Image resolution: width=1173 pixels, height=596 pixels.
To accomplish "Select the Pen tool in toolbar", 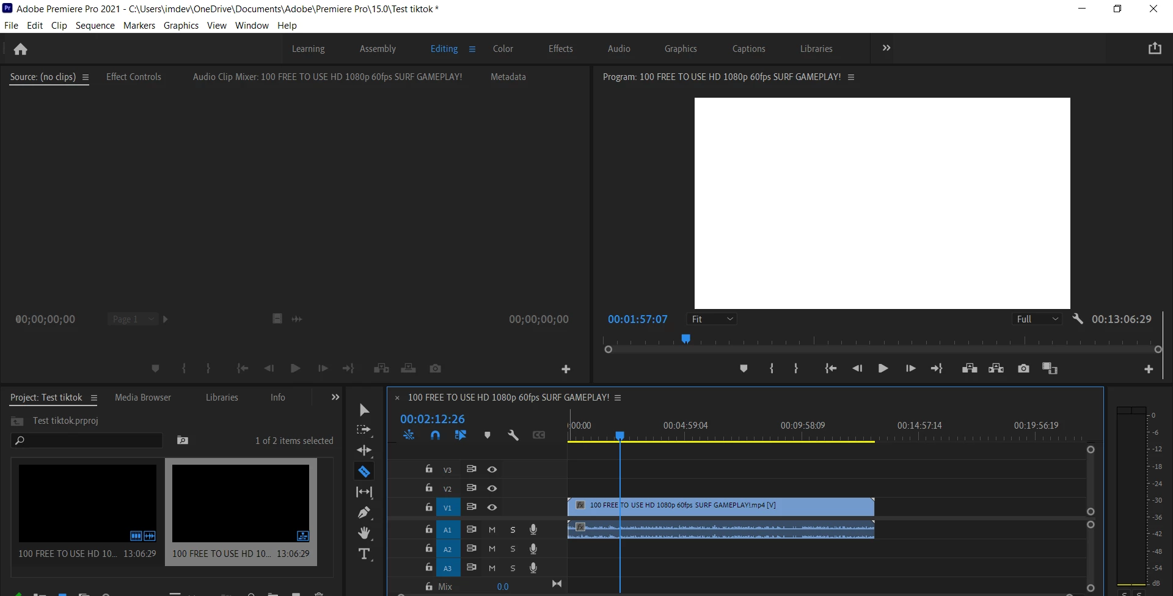I will pyautogui.click(x=364, y=512).
